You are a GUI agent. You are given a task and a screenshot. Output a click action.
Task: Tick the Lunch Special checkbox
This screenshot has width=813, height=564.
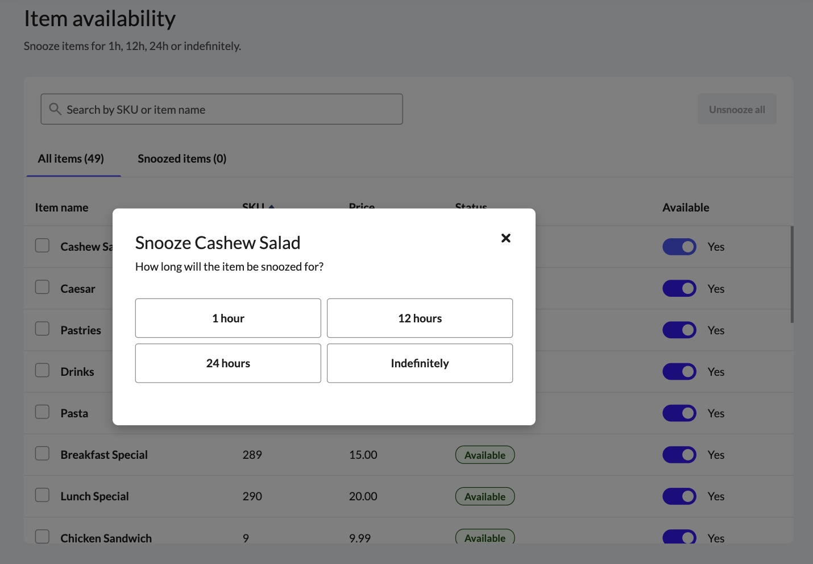(x=43, y=495)
